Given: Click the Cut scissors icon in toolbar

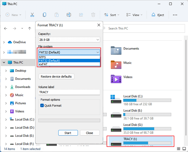Looking at the screenshot, I should pyautogui.click(x=32, y=15).
